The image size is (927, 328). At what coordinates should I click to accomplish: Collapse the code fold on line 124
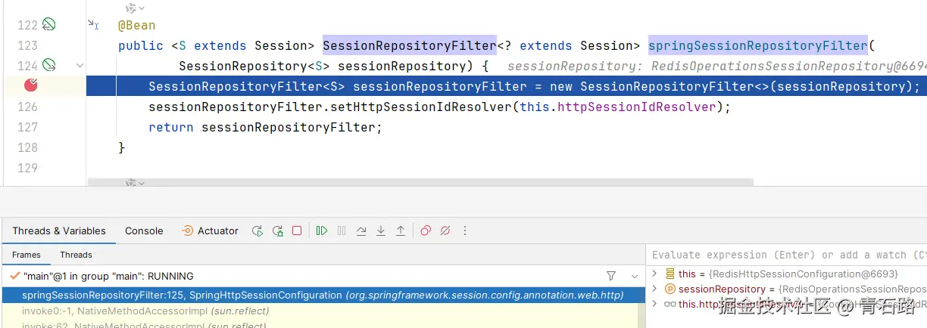[x=80, y=66]
